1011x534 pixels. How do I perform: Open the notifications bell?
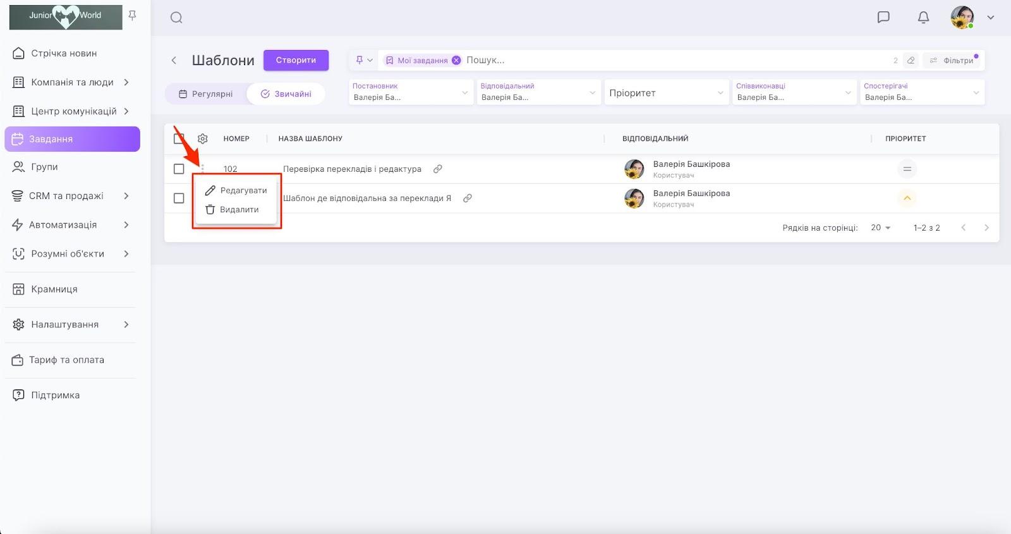click(x=923, y=17)
